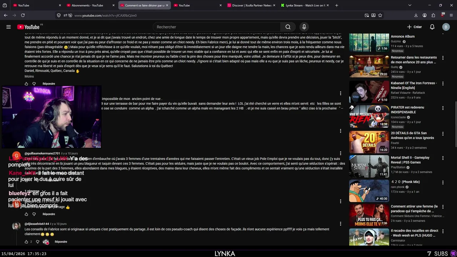Like the 'merci pour le partage' comment
The width and height of the screenshot is (457, 257).
[x=26, y=214]
